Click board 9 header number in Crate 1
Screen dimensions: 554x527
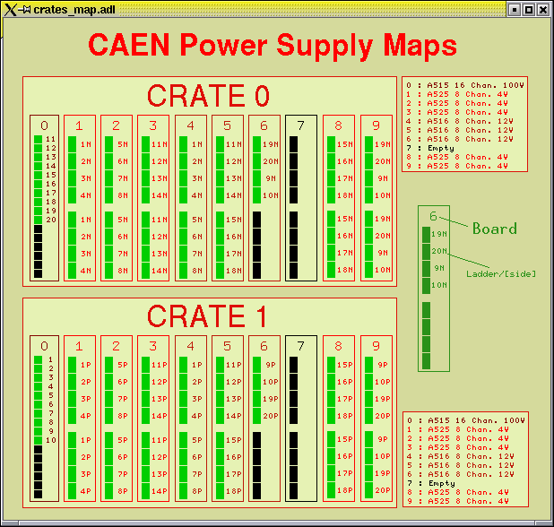click(x=376, y=346)
